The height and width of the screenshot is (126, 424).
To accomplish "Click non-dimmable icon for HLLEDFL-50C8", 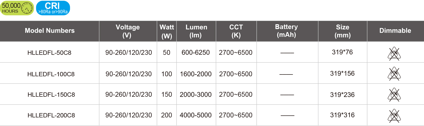I will (x=394, y=54).
